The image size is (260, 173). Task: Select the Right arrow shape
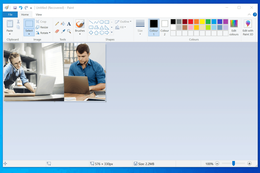pos(107,33)
